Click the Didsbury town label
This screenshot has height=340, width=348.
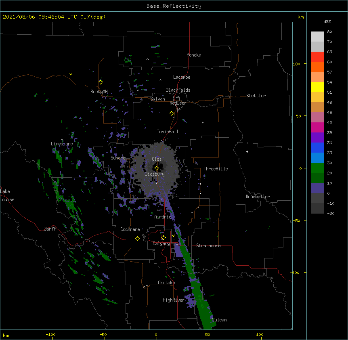click(155, 174)
